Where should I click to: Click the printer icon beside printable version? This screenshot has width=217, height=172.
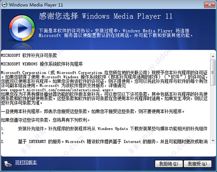[8, 164]
